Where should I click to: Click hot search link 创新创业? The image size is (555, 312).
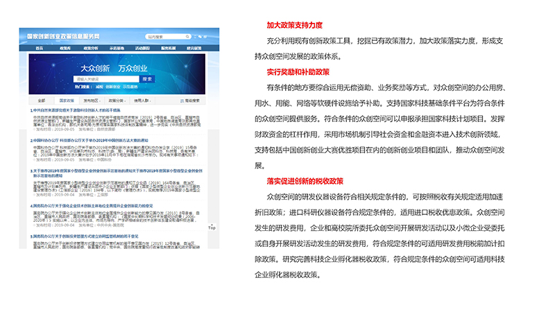(112, 87)
